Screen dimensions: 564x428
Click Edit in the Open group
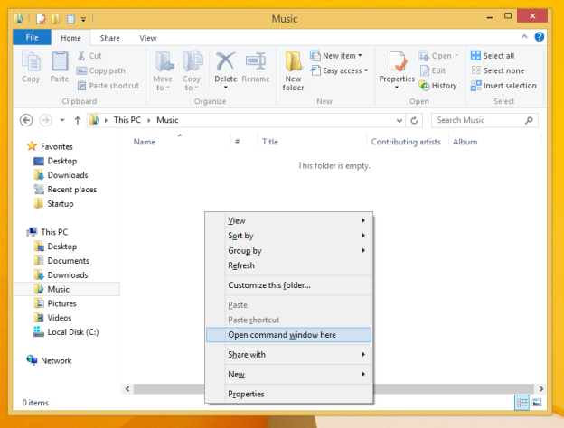(x=433, y=70)
